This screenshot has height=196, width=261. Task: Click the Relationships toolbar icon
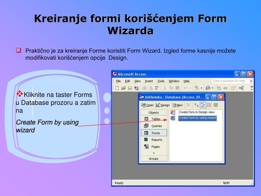coord(241,88)
